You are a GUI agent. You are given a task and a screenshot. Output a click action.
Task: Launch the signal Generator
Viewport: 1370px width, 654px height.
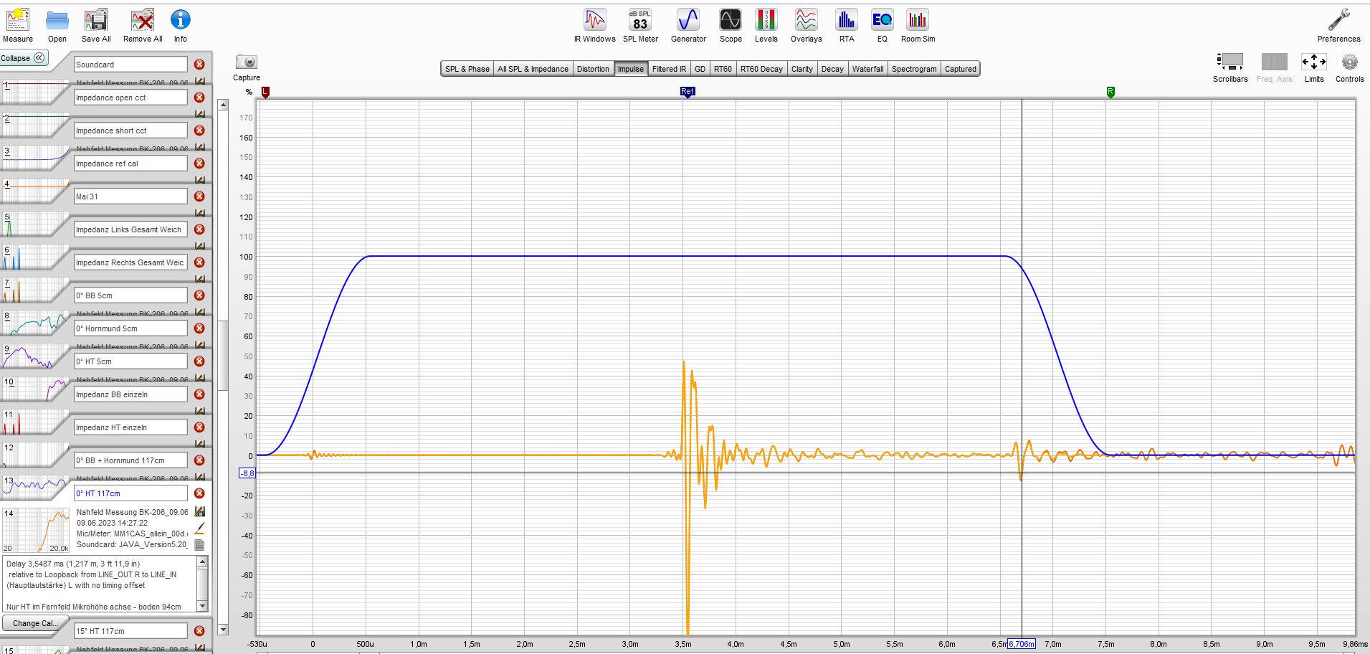point(688,26)
